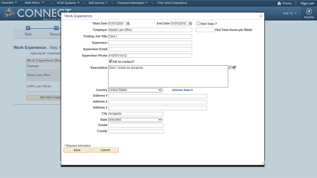Open the State dropdown
This screenshot has height=178, width=317.
pos(135,120)
